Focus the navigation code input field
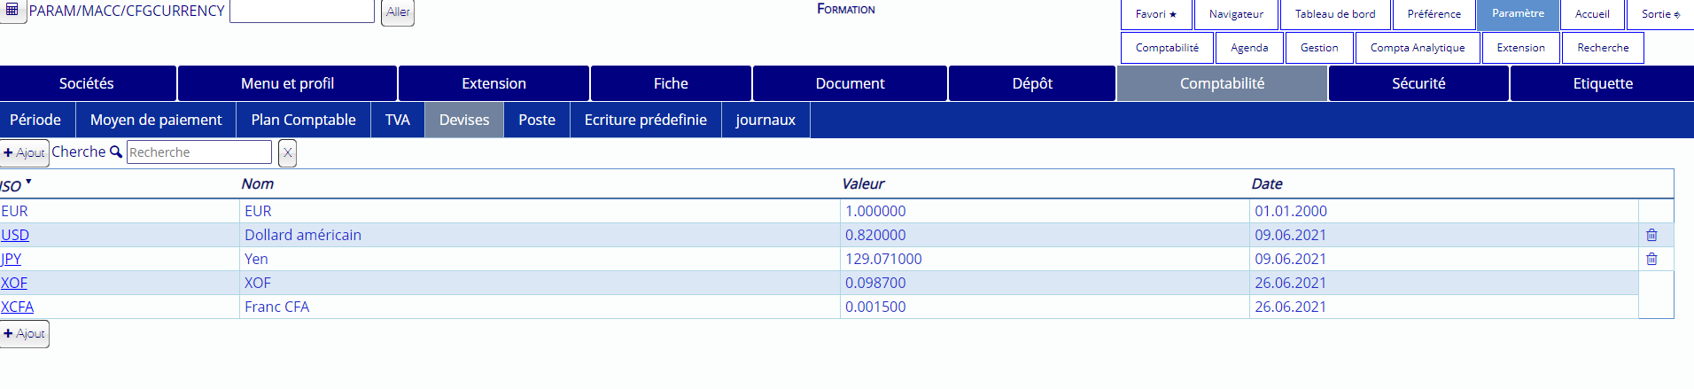The height and width of the screenshot is (389, 1694). click(x=301, y=12)
